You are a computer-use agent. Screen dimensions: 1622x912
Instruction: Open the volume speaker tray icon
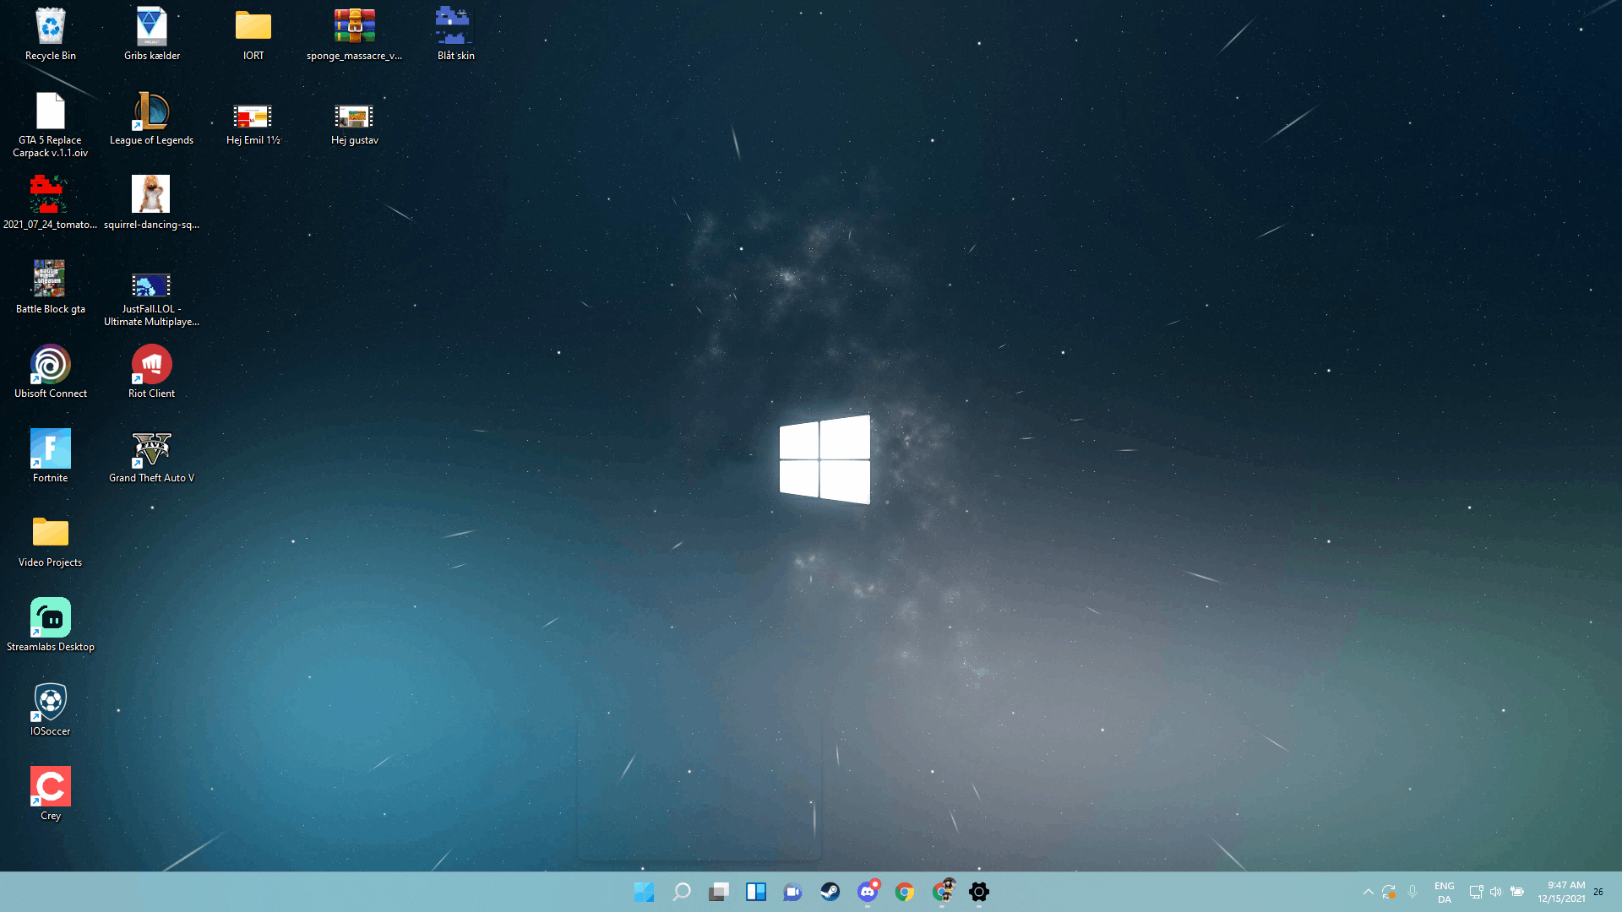coord(1496,892)
